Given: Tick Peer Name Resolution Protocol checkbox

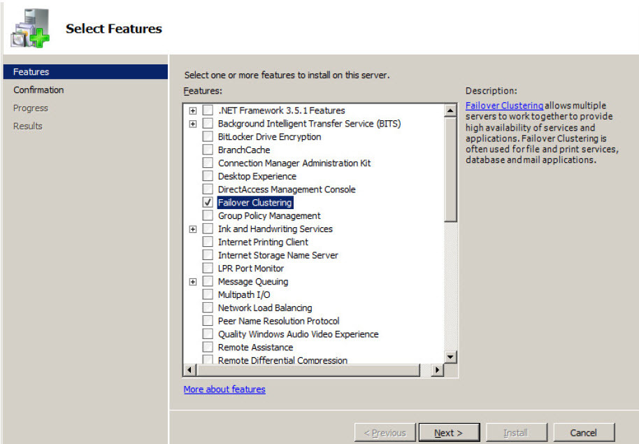Looking at the screenshot, I should (208, 321).
